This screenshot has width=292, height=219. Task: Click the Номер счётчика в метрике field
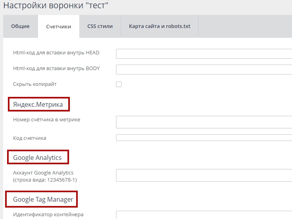click(x=204, y=122)
